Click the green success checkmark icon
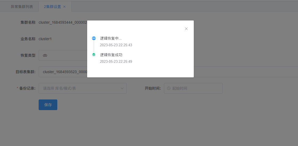Viewport: 298px width, 146px height. pos(94,55)
